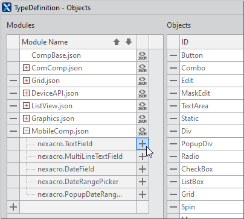
Task: Select the nexacro.DateField tree item
Action: click(x=66, y=169)
